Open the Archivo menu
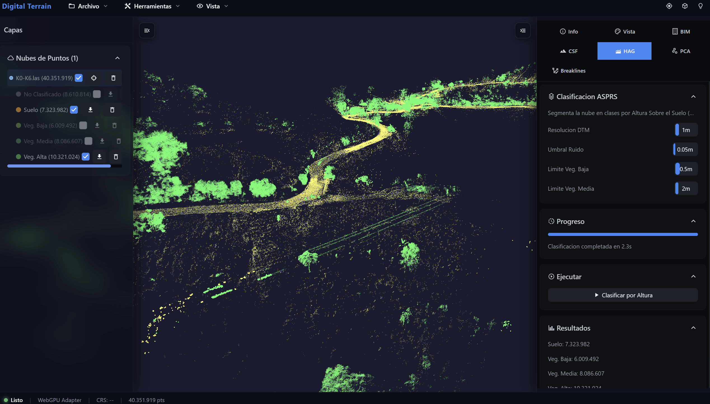This screenshot has height=404, width=710. 88,6
